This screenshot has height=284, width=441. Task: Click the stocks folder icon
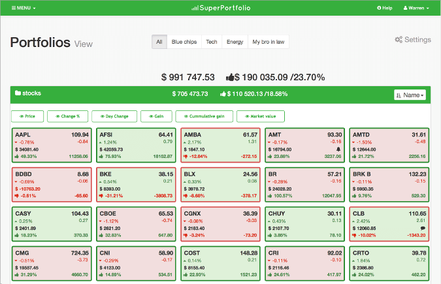click(18, 93)
